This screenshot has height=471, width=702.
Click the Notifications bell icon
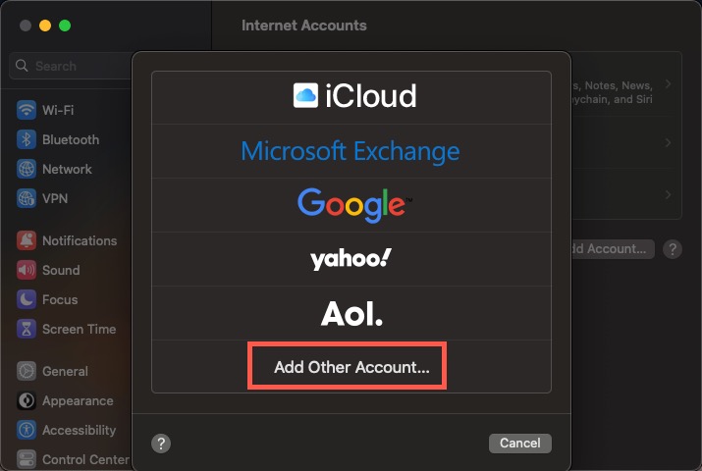(x=27, y=240)
